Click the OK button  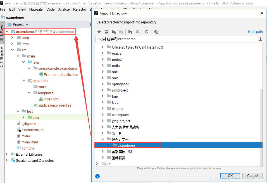(230, 175)
